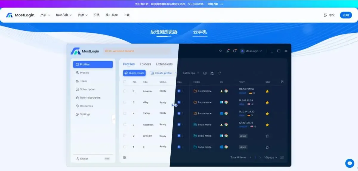Viewport: 358px width, 171px height.
Task: Click the grid view icon bottom left
Action: pyautogui.click(x=125, y=157)
